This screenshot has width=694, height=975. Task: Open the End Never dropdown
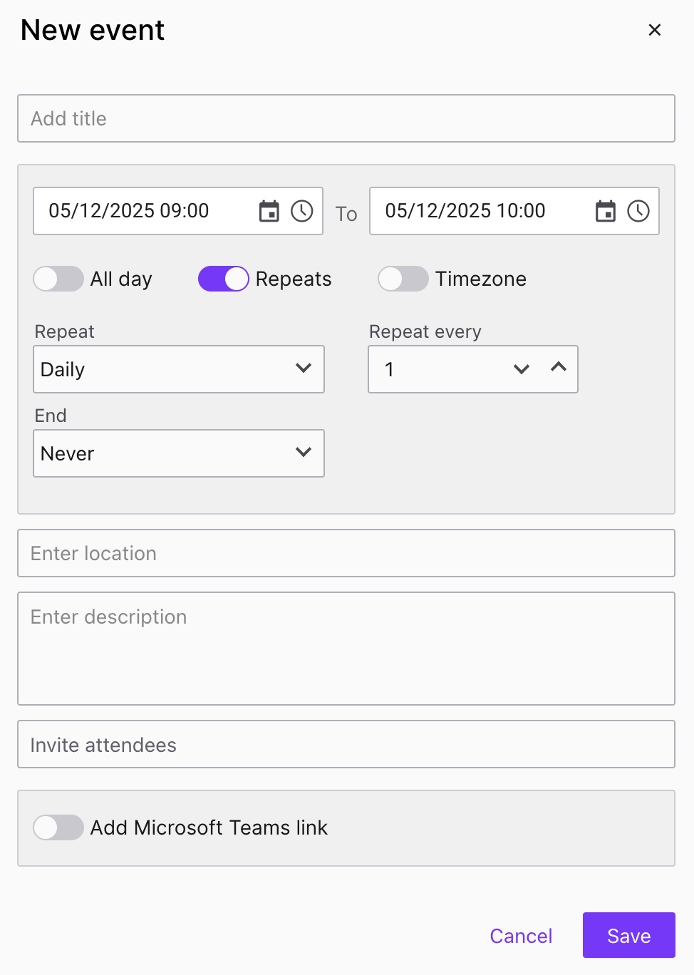click(179, 453)
